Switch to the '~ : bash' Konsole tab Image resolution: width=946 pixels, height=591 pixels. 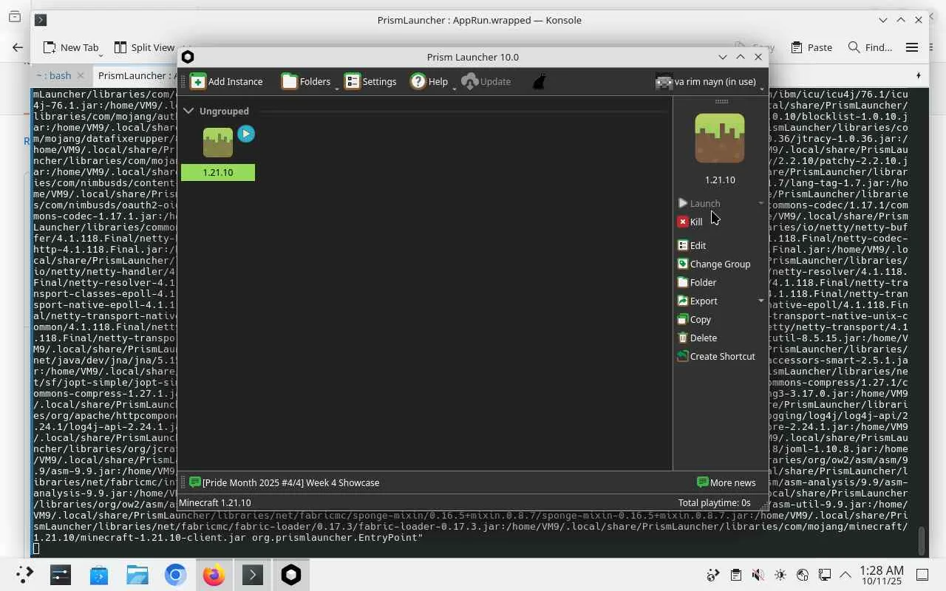click(x=54, y=75)
